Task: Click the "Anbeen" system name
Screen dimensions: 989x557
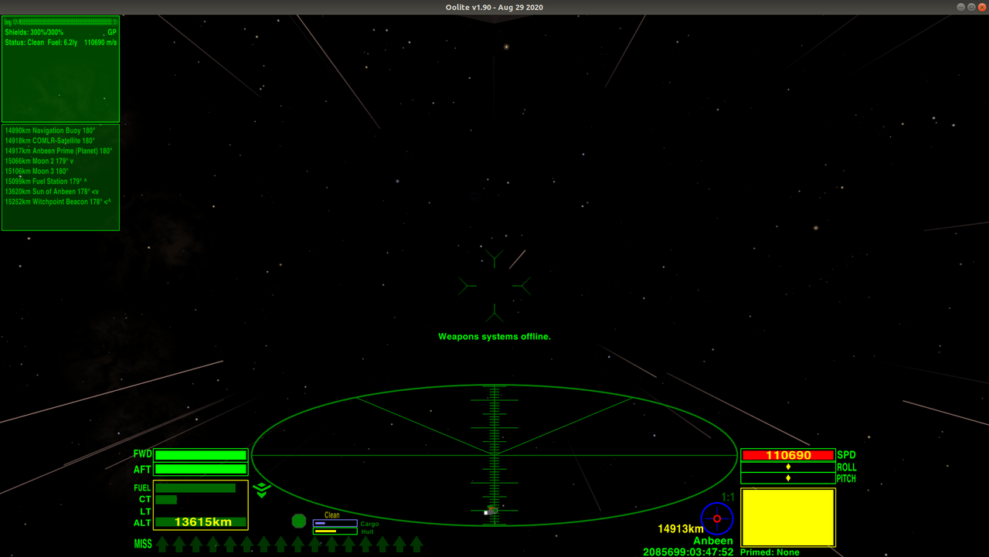Action: [x=712, y=541]
